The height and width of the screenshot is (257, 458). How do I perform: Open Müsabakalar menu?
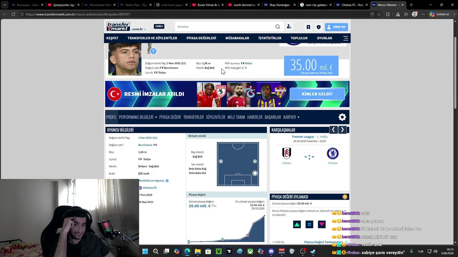pos(237,38)
